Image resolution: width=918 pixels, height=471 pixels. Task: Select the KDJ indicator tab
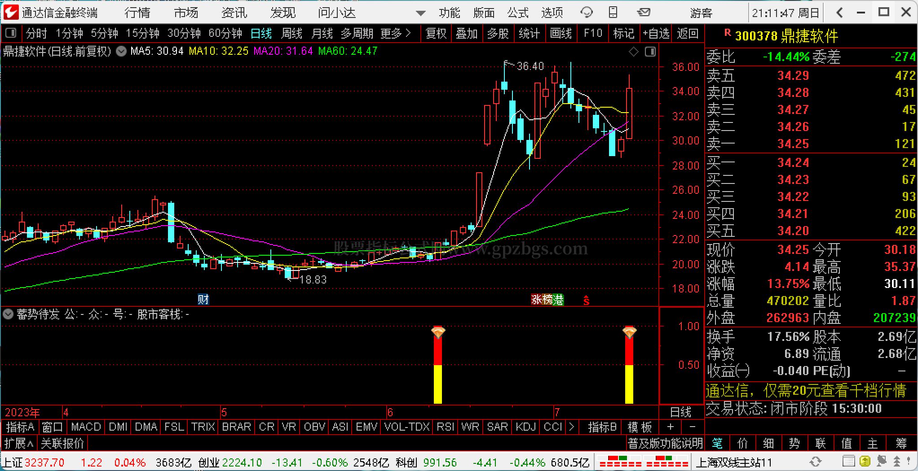coord(525,427)
